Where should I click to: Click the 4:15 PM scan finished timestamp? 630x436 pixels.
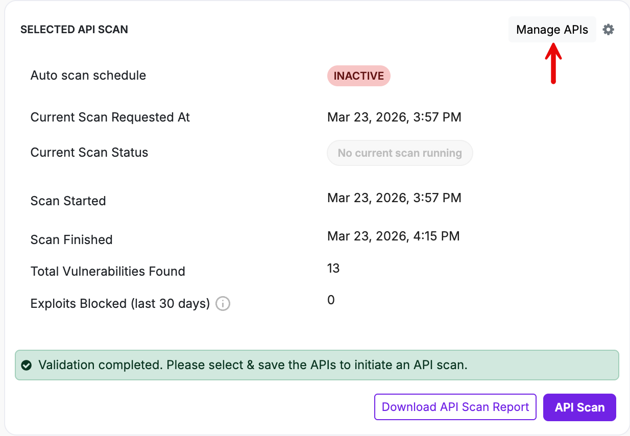(x=393, y=236)
